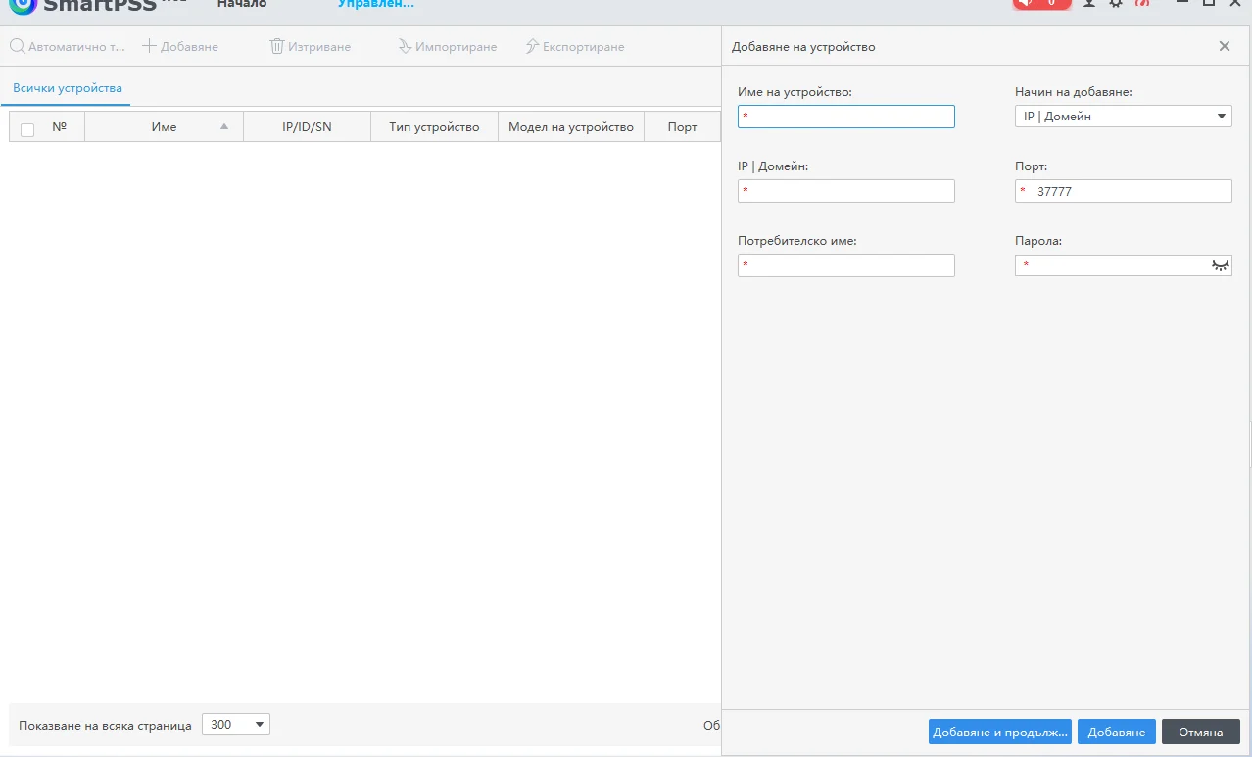Click the plus Добавяне toolbar button
1252x757 pixels.
pyautogui.click(x=180, y=47)
